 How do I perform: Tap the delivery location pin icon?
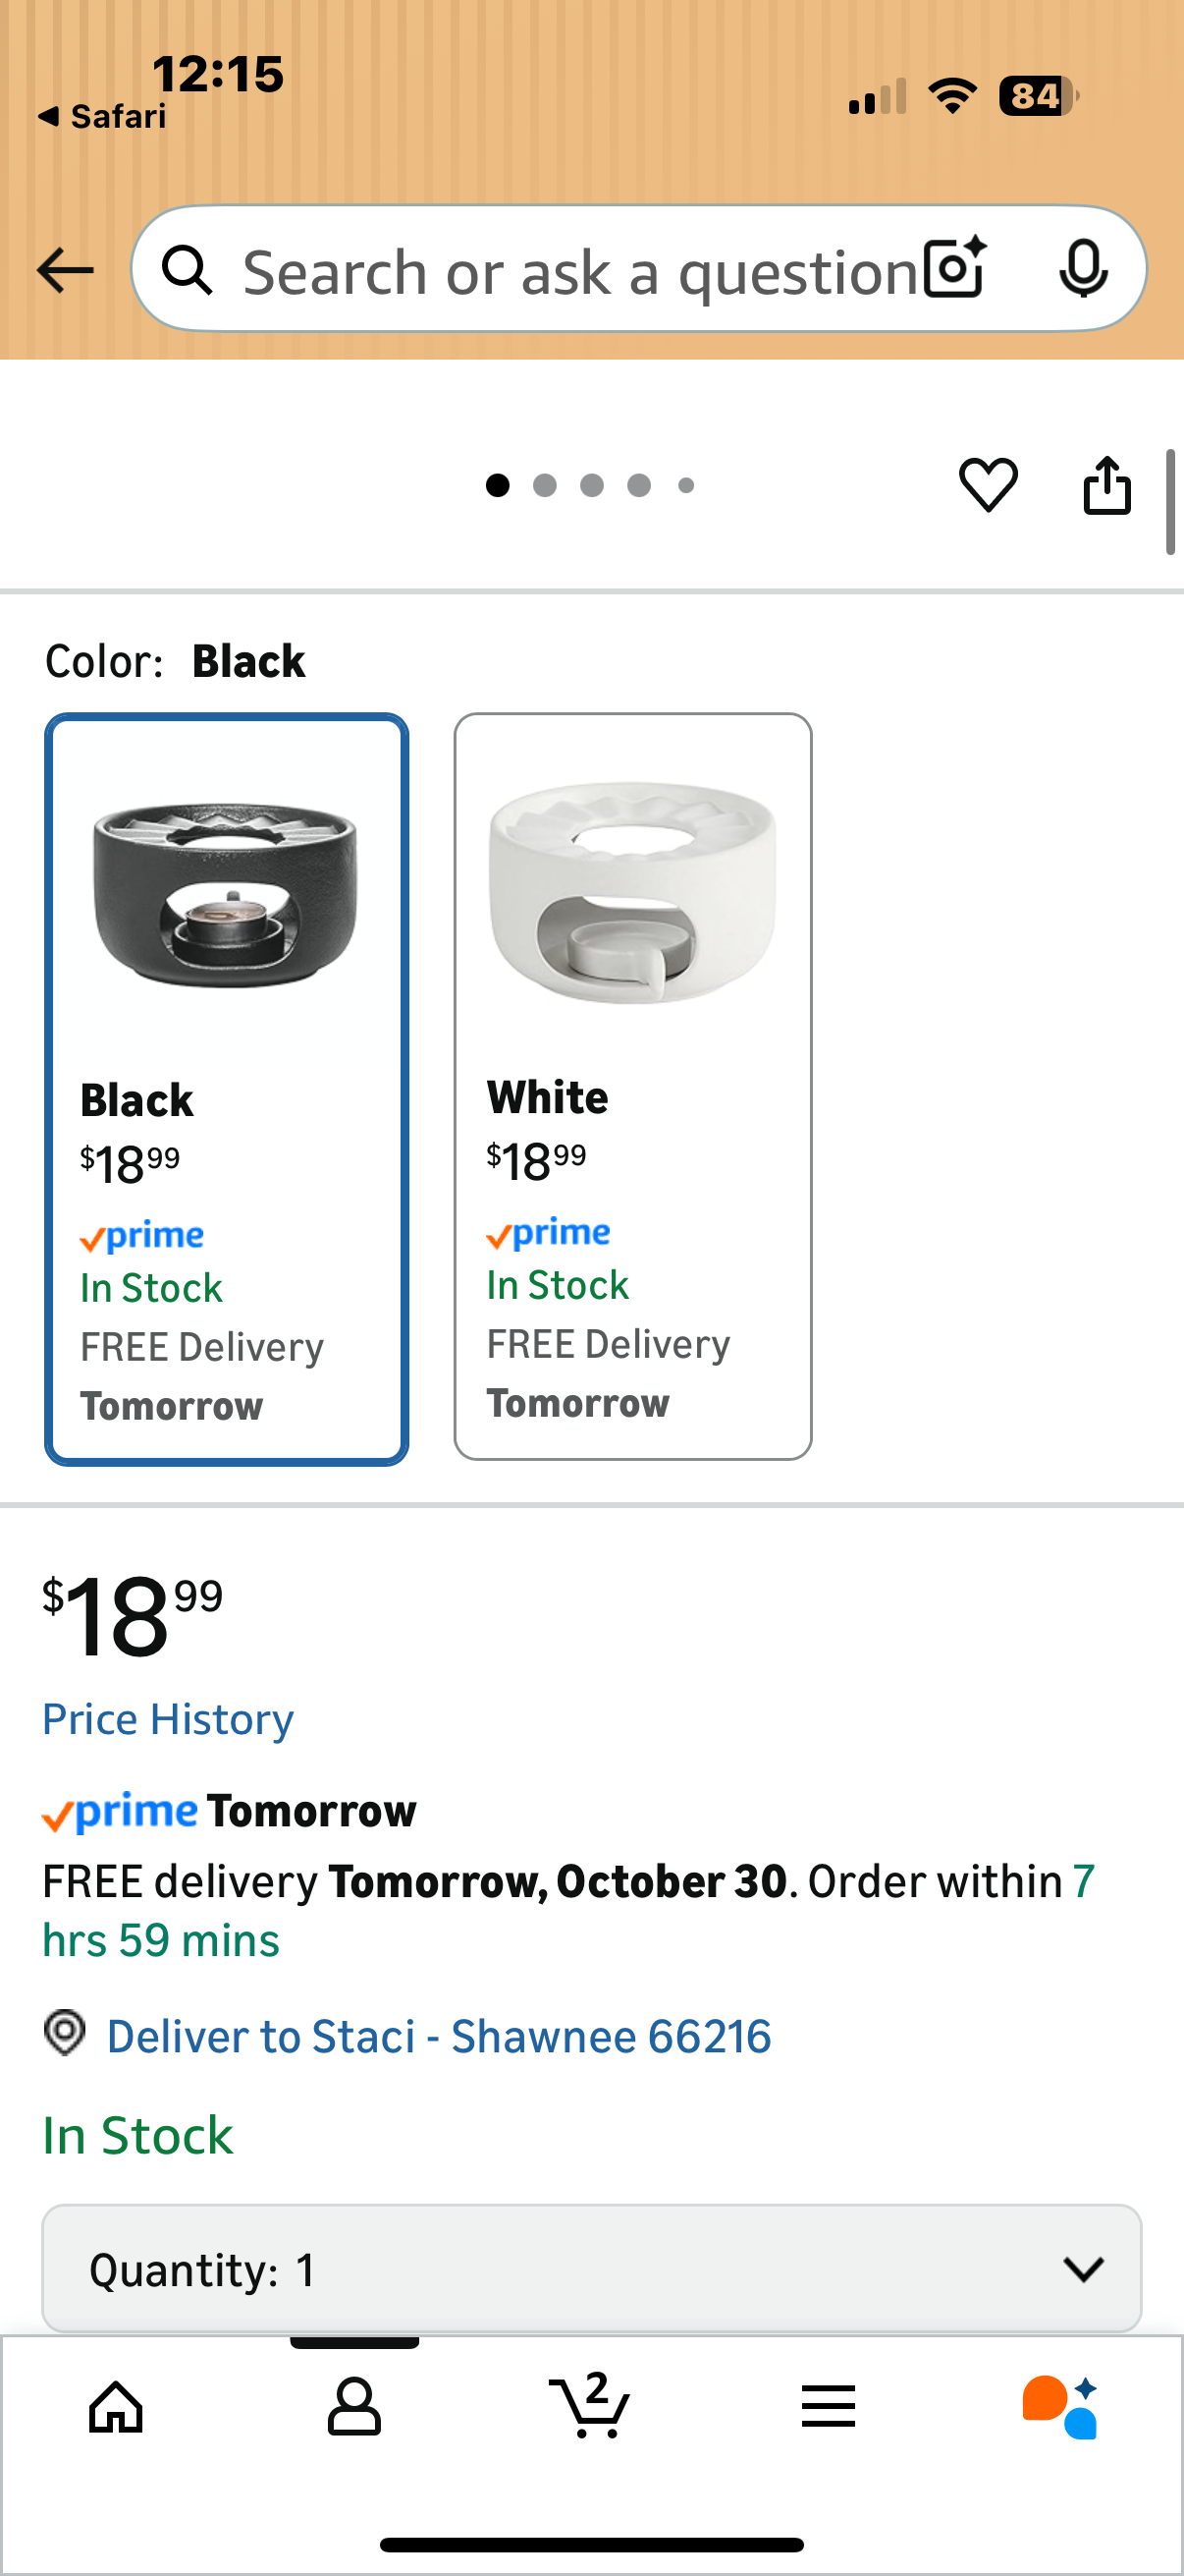click(x=65, y=2033)
